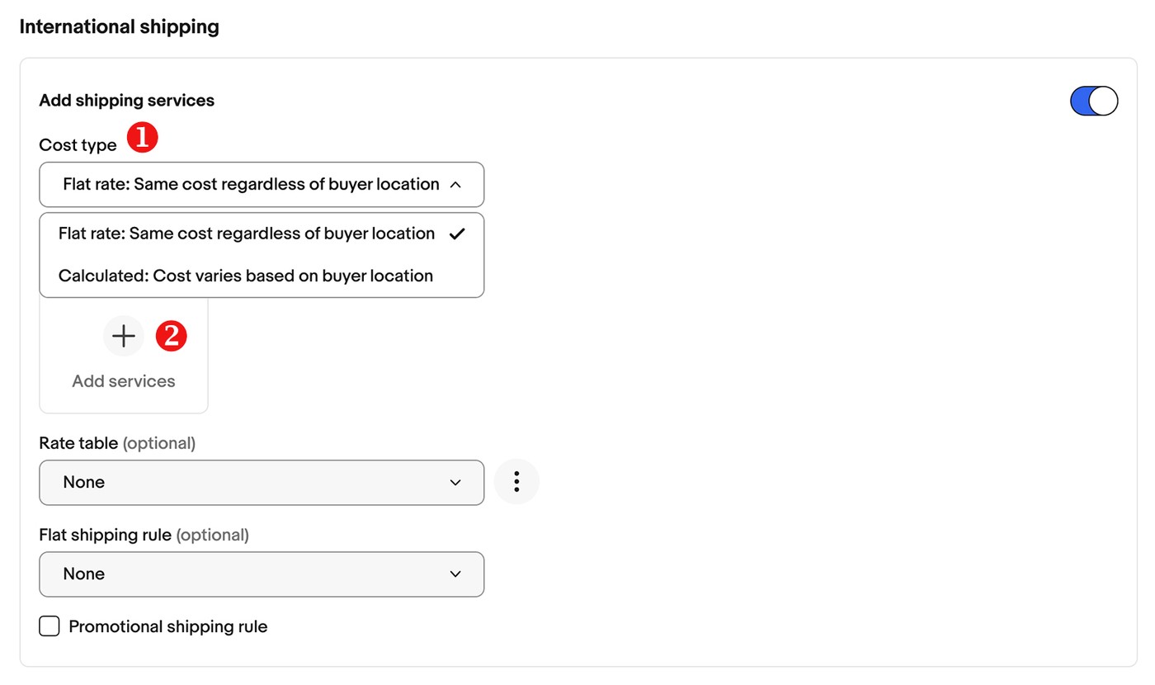Check the Promotional shipping rule checkbox
Image resolution: width=1155 pixels, height=685 pixels.
point(49,626)
